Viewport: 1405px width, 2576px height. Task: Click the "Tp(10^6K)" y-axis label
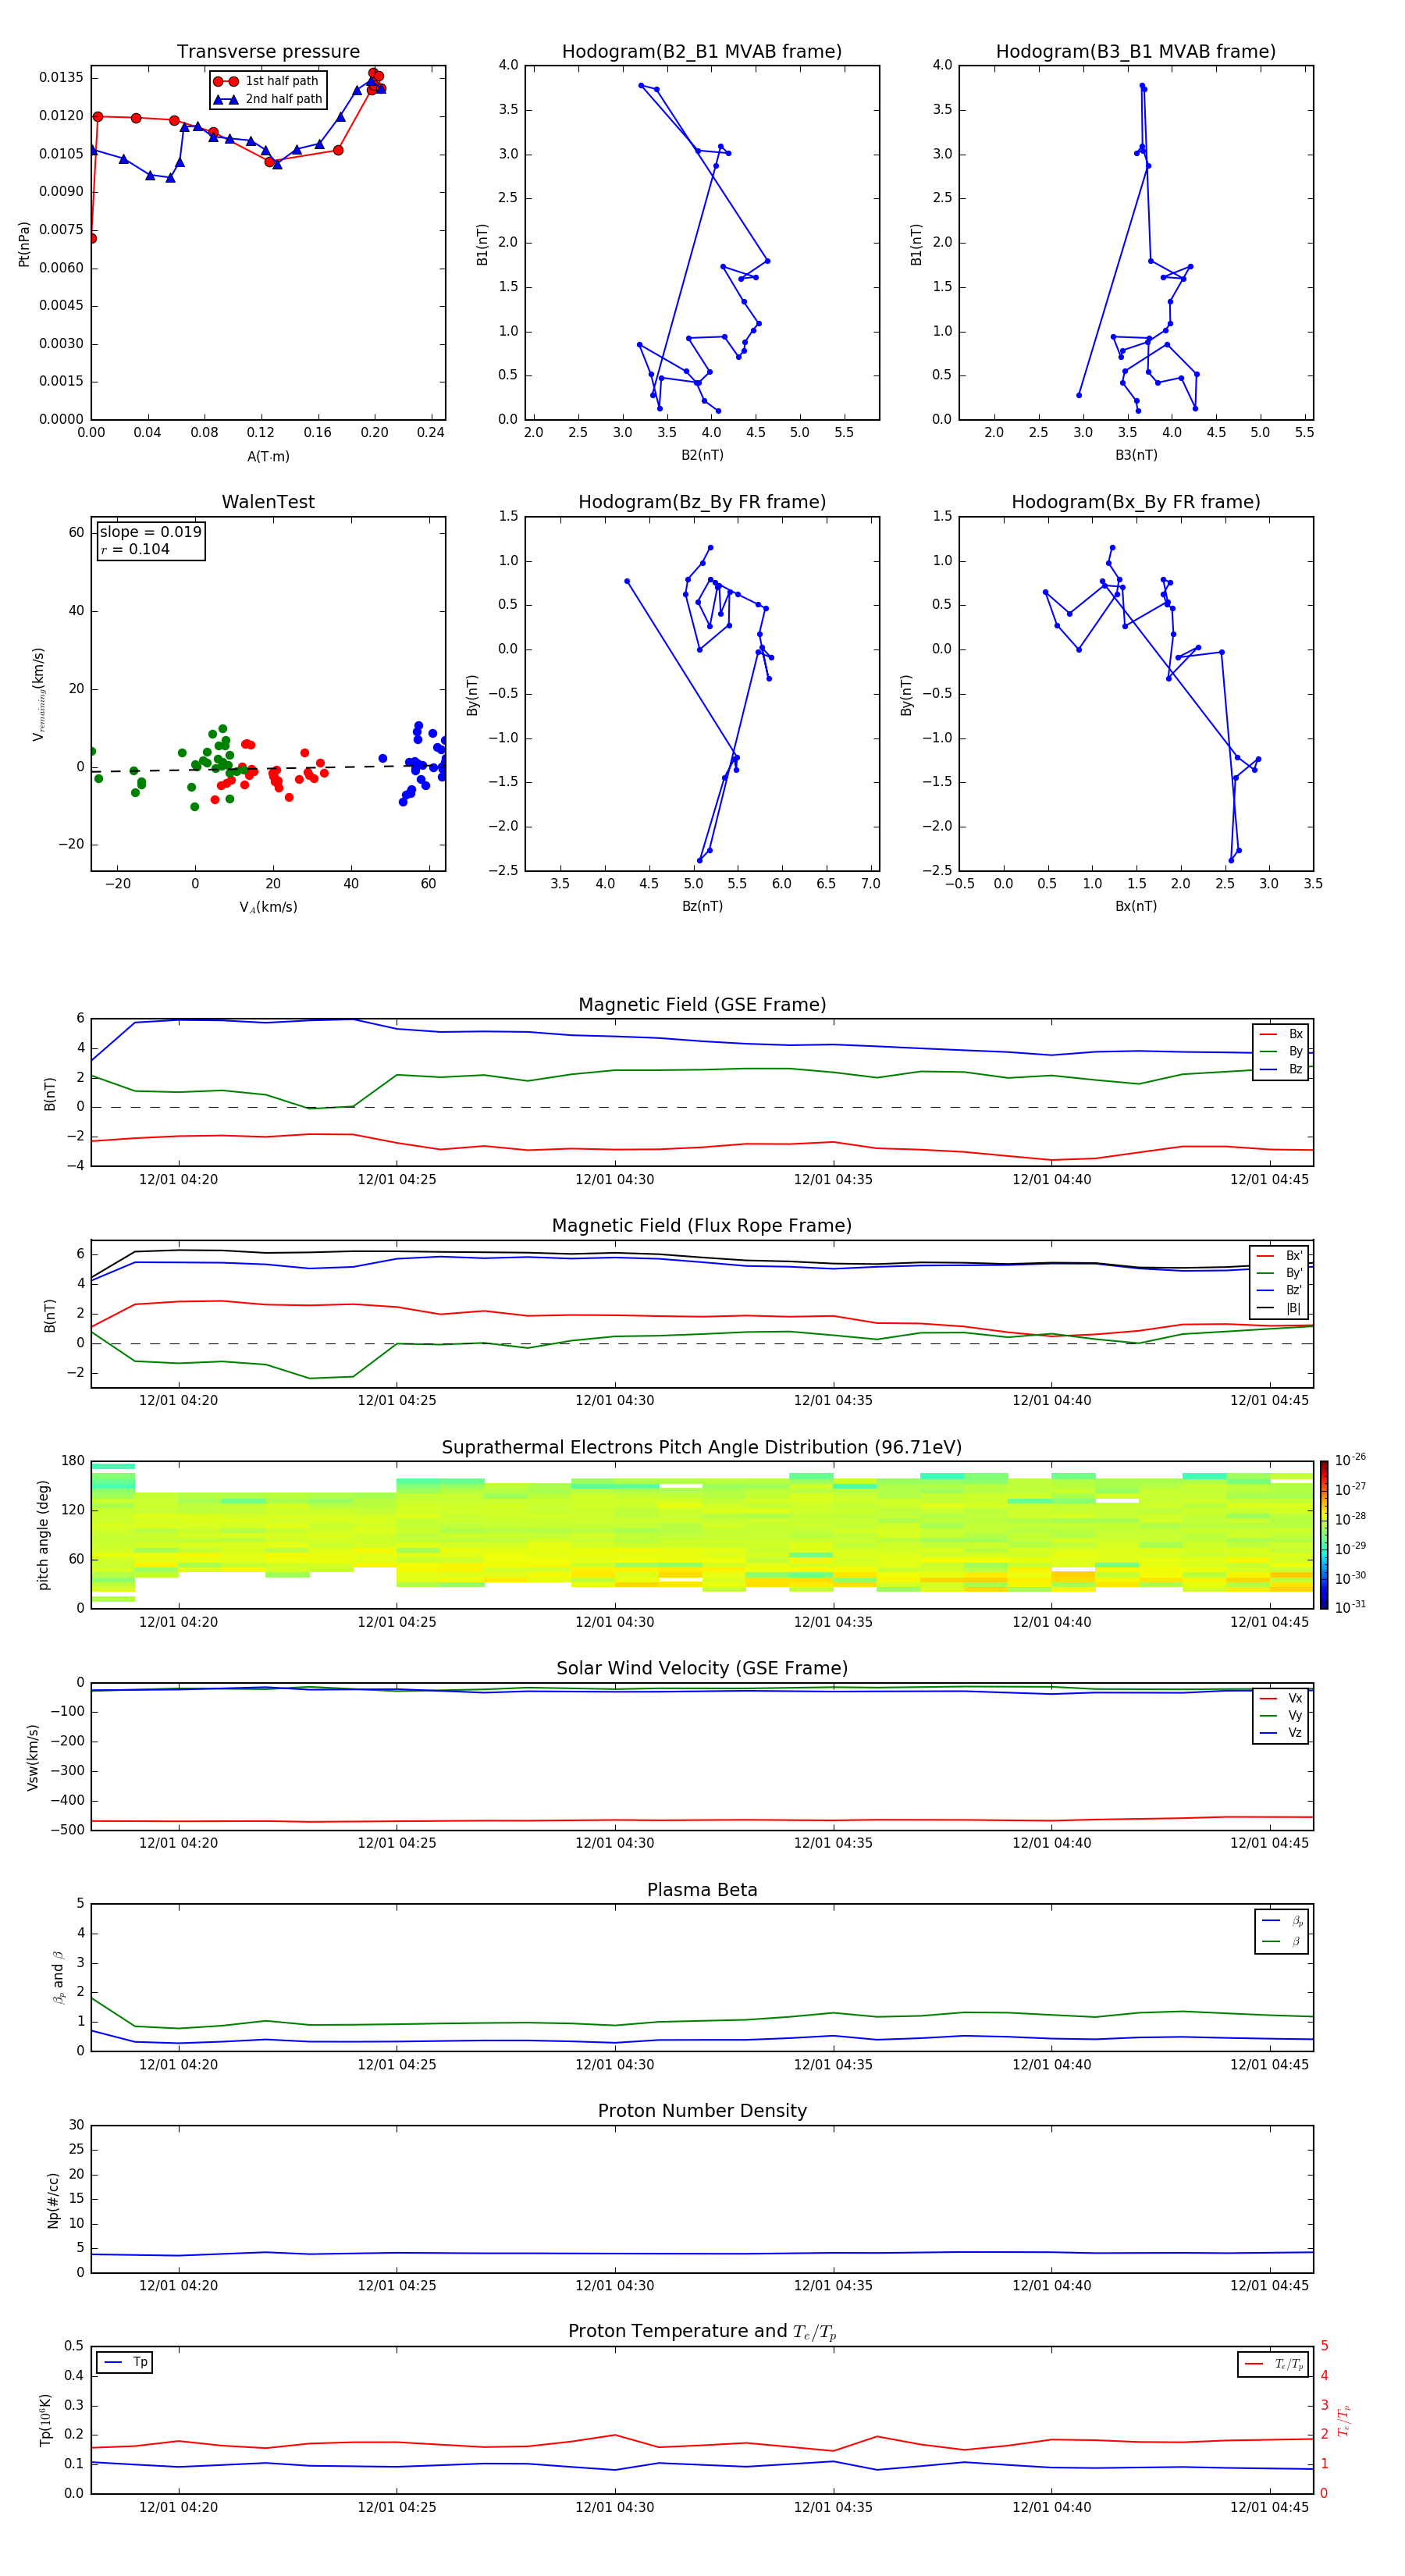point(44,2420)
